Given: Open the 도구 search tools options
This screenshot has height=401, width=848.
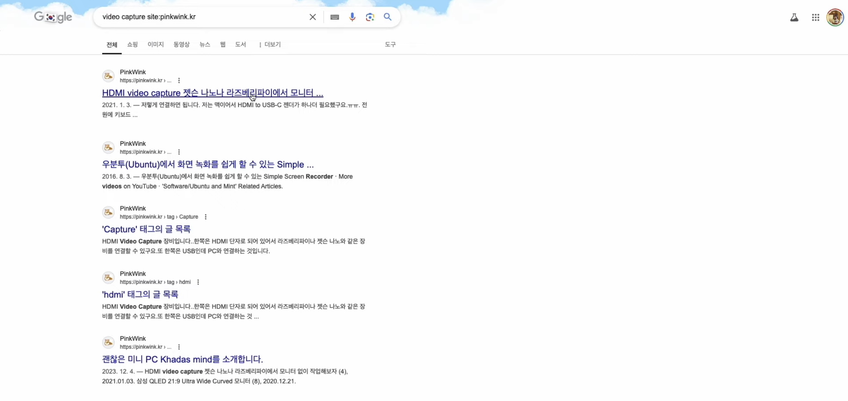Looking at the screenshot, I should click(390, 45).
